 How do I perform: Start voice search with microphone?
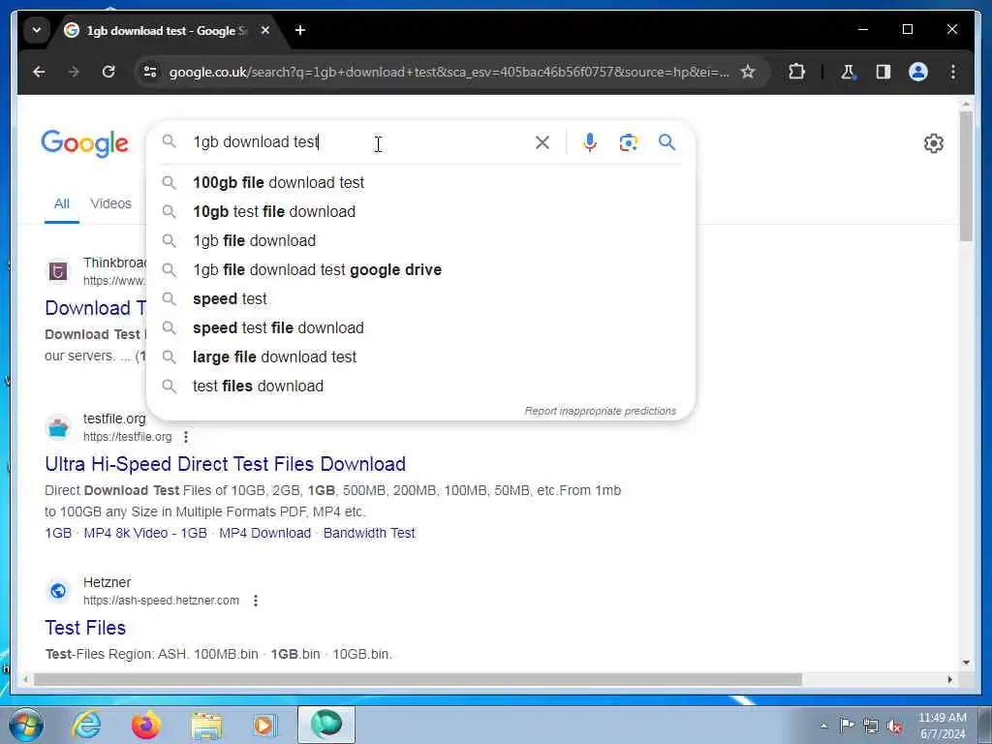(x=590, y=142)
